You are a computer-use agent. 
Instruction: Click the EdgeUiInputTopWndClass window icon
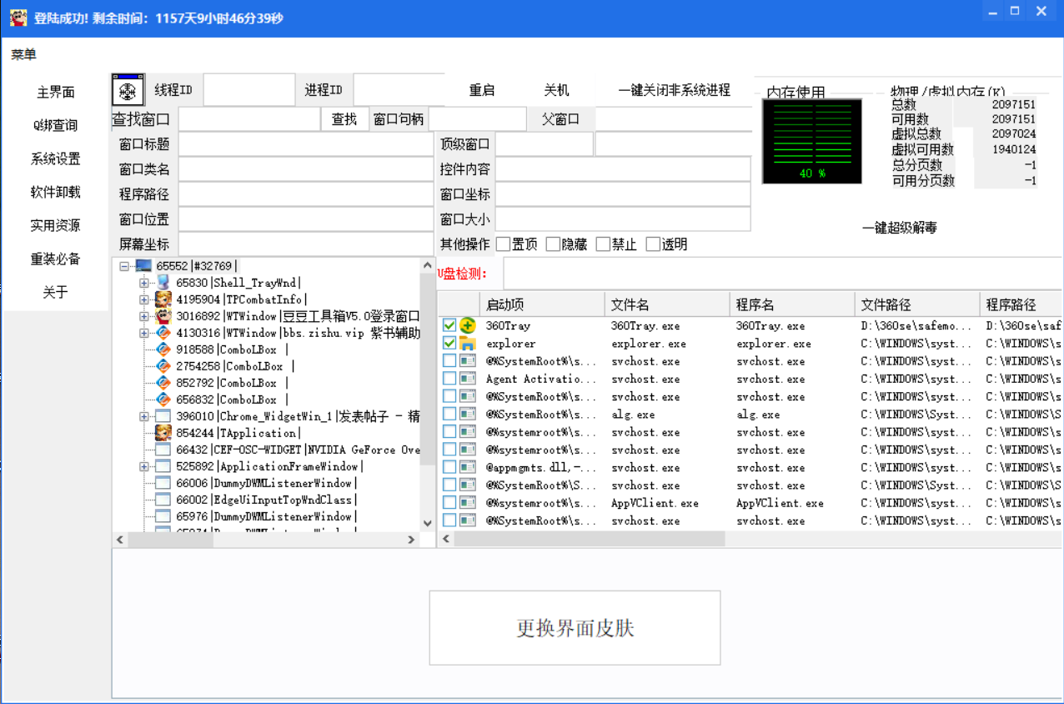[163, 500]
